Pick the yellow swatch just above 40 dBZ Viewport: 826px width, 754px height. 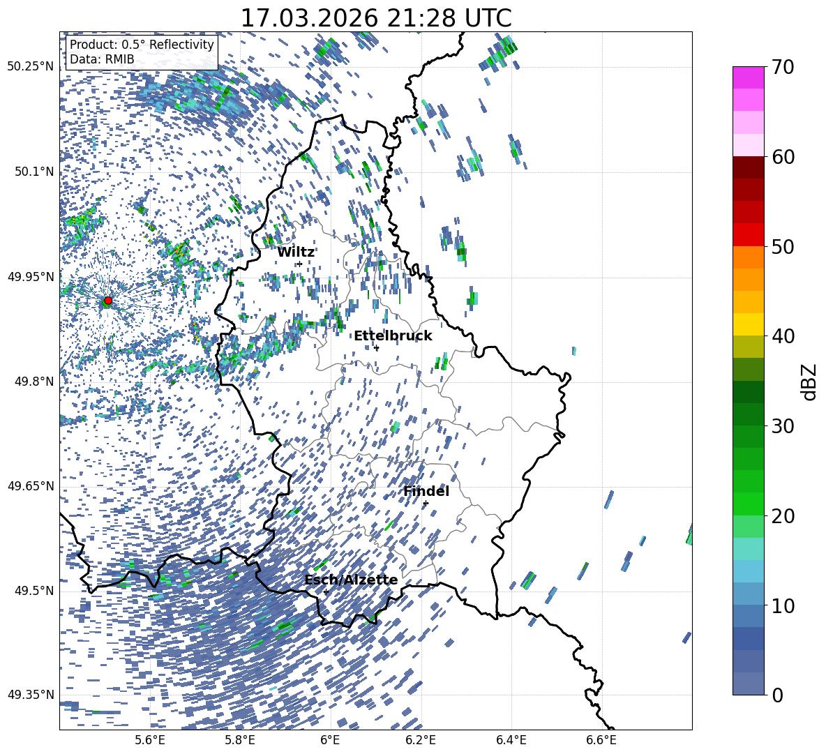[x=748, y=324]
